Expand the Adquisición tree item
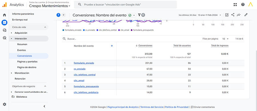The image size is (257, 111). 11,33
